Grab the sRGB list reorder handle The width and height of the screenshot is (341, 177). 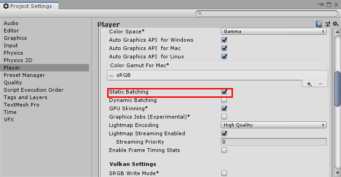[x=111, y=76]
